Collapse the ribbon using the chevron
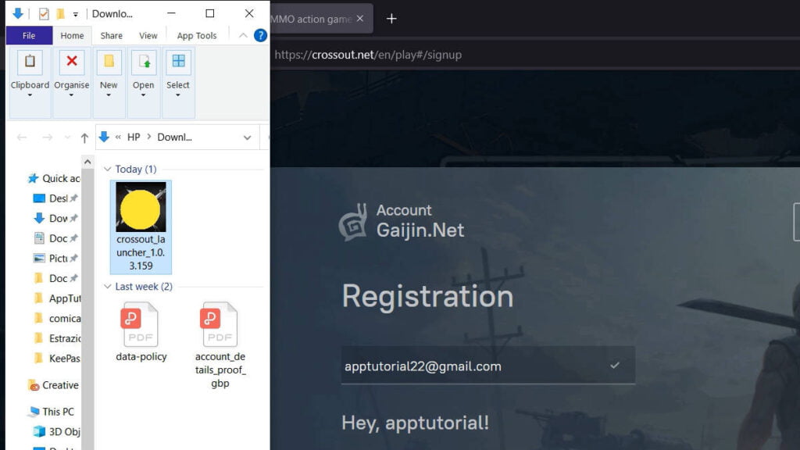The image size is (800, 450). [x=243, y=35]
